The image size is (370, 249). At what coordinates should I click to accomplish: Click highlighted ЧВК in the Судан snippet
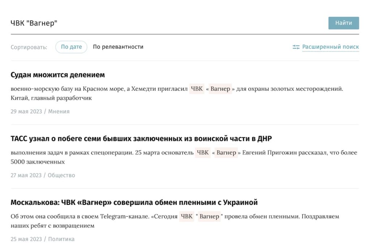(197, 89)
